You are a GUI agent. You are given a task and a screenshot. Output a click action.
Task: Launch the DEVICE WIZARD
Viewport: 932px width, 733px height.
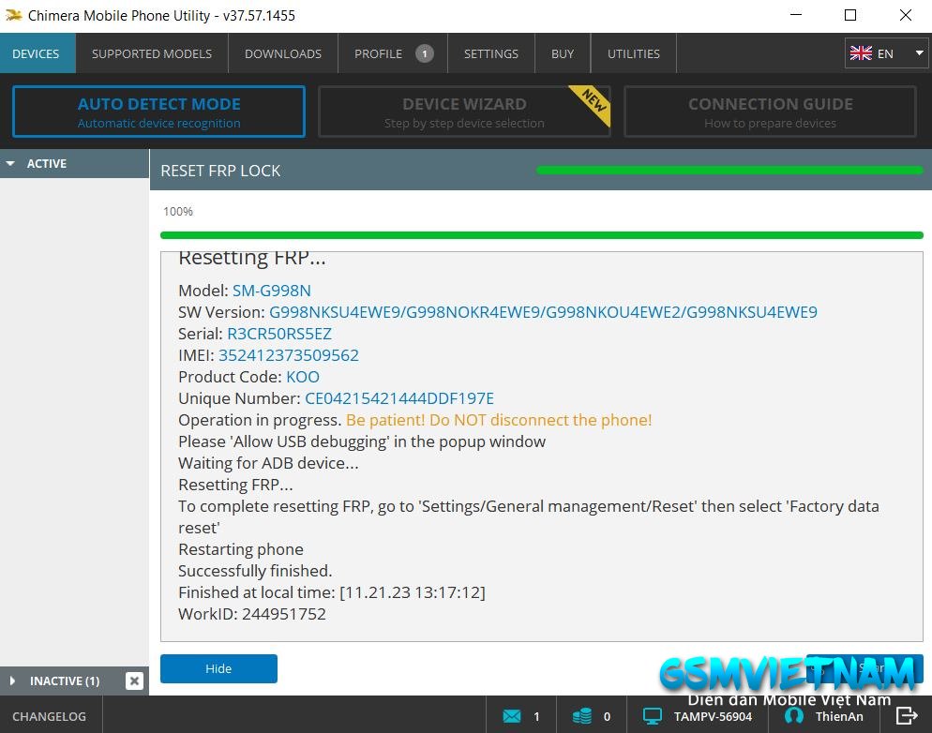pyautogui.click(x=464, y=112)
